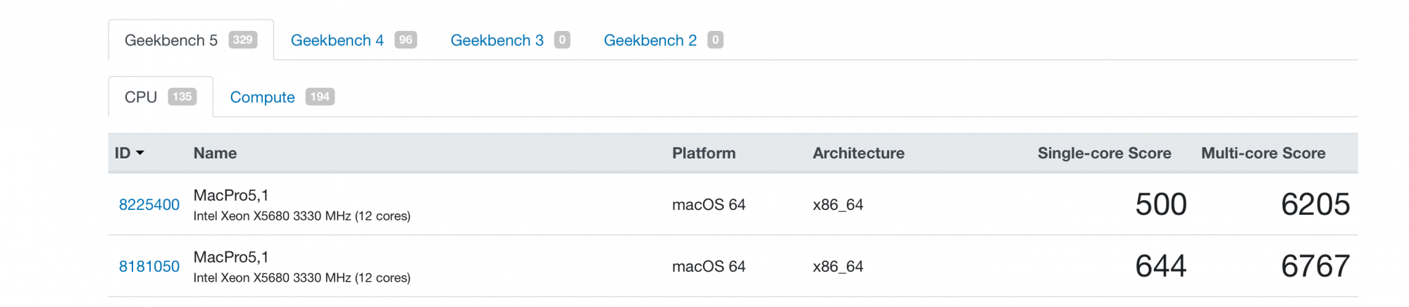The image size is (1409, 307).
Task: Switch to the Geekbench 2 tab
Action: (650, 40)
